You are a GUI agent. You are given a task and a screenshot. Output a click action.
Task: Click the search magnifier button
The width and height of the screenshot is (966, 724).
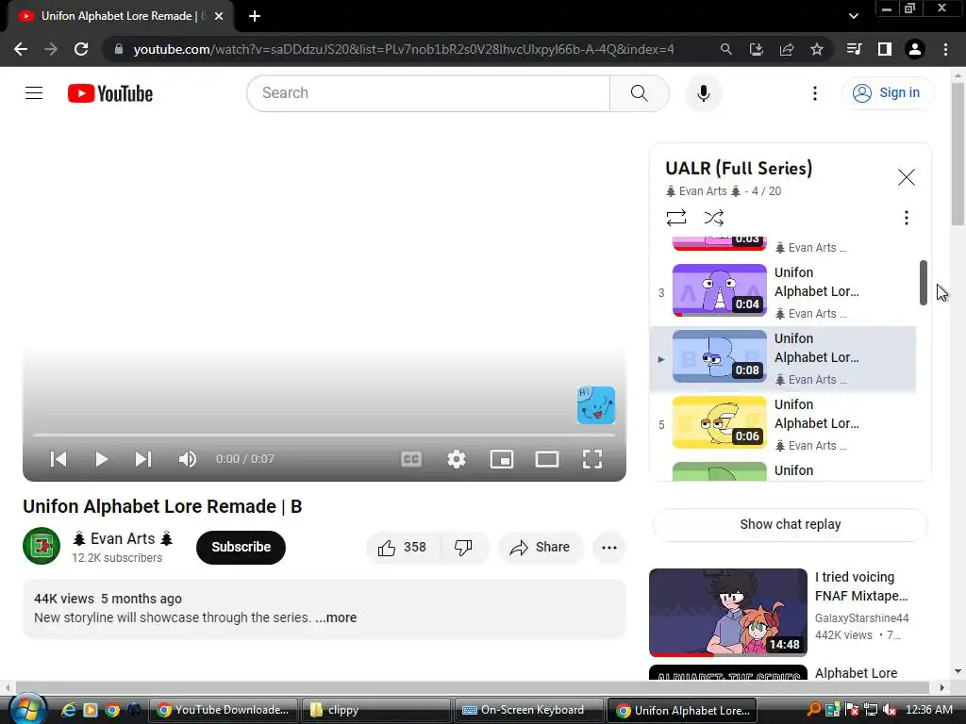(640, 93)
